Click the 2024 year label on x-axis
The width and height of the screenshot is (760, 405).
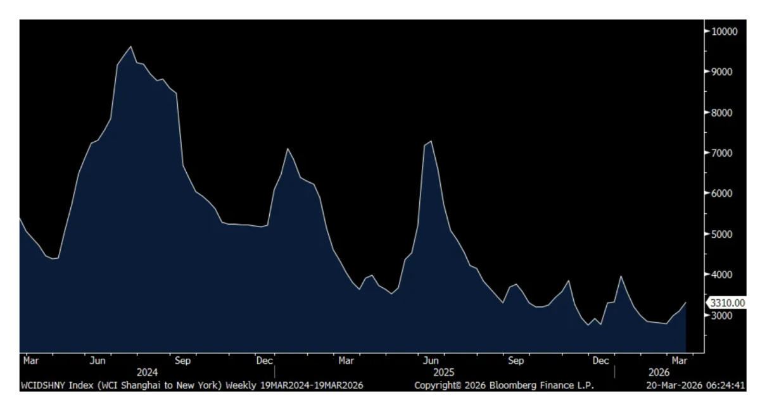pyautogui.click(x=147, y=373)
